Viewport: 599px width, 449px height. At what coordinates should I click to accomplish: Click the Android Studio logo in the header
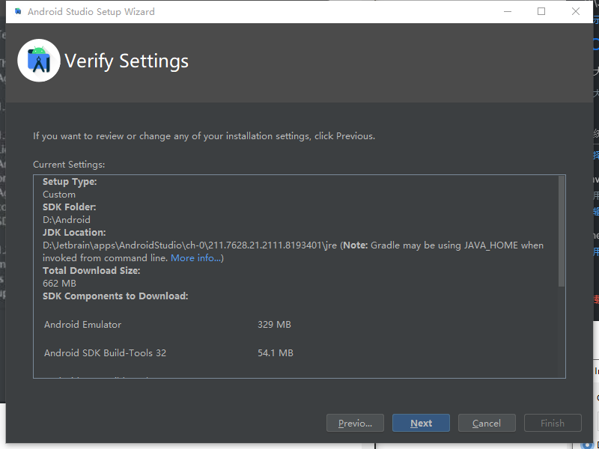pos(38,61)
